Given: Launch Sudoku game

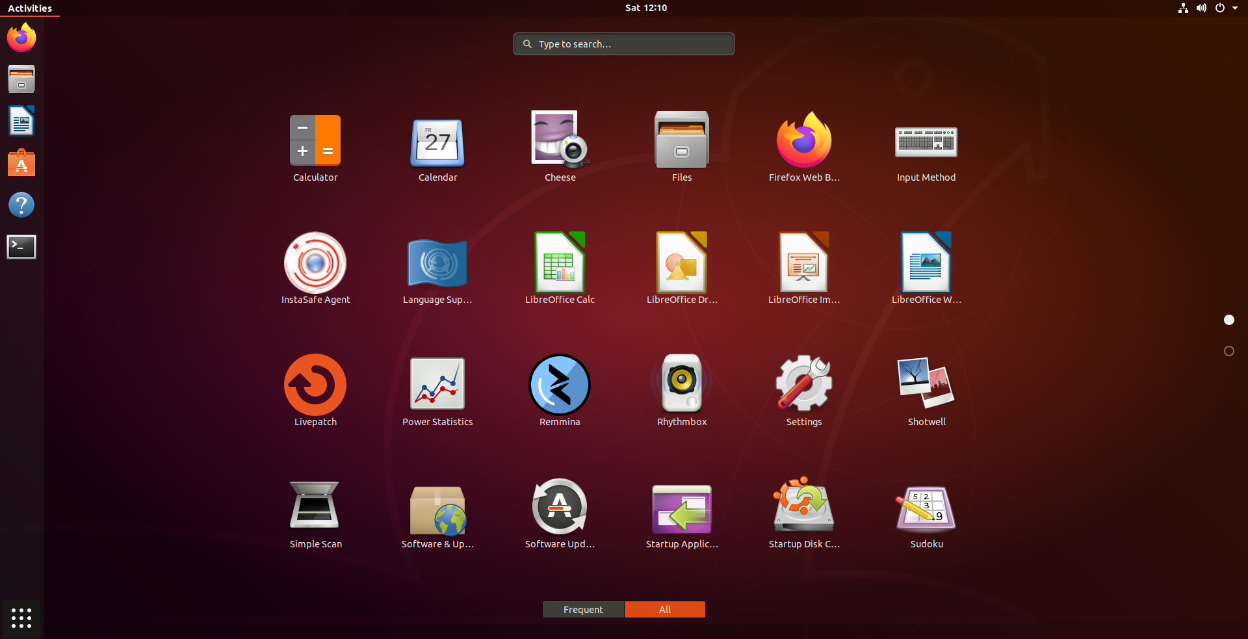Looking at the screenshot, I should coord(926,509).
